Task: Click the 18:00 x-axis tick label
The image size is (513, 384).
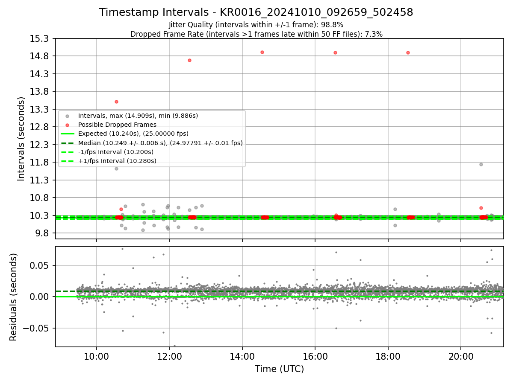Action: coord(388,356)
